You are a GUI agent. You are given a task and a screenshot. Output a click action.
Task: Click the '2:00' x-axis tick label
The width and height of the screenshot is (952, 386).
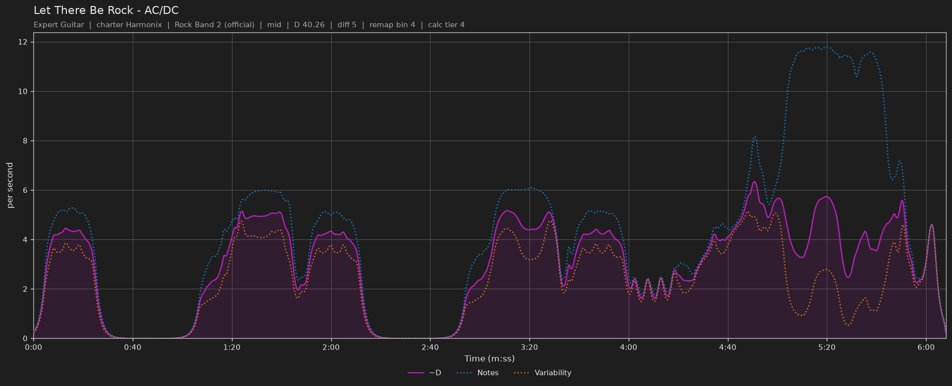[331, 348]
